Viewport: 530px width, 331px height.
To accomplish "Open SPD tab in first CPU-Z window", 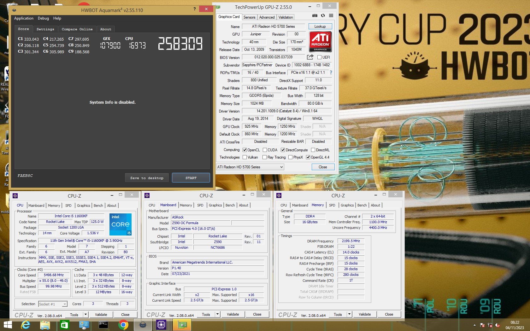I will pyautogui.click(x=68, y=206).
